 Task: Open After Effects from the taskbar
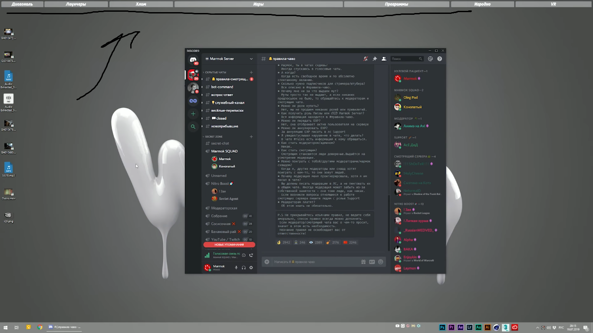click(461, 327)
